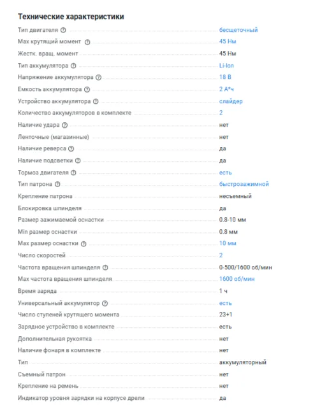Click help icon beside Тип патрона
The height and width of the screenshot is (417, 313).
57,184
